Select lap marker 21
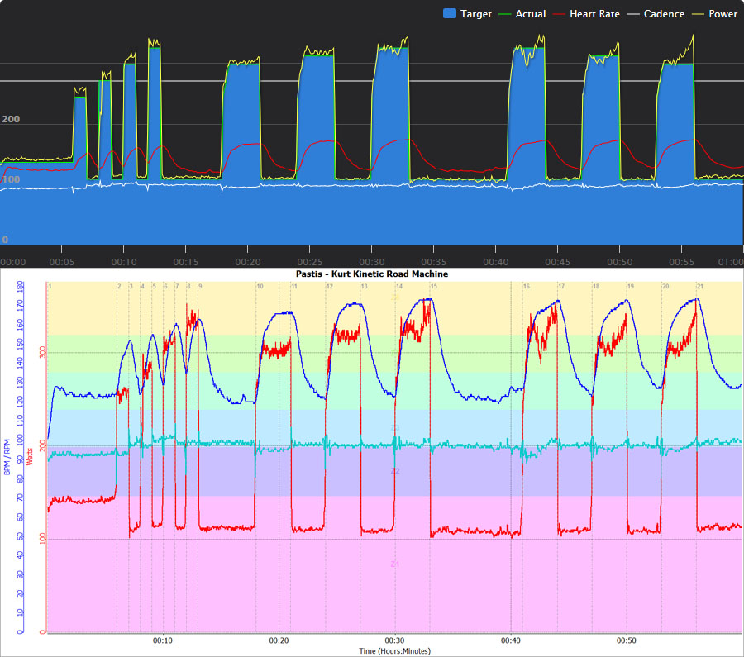 (699, 287)
